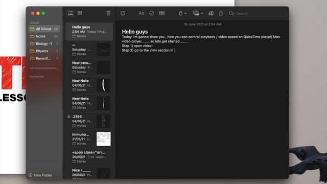Open the Aa text format menu
327x184 pixels.
click(x=141, y=13)
